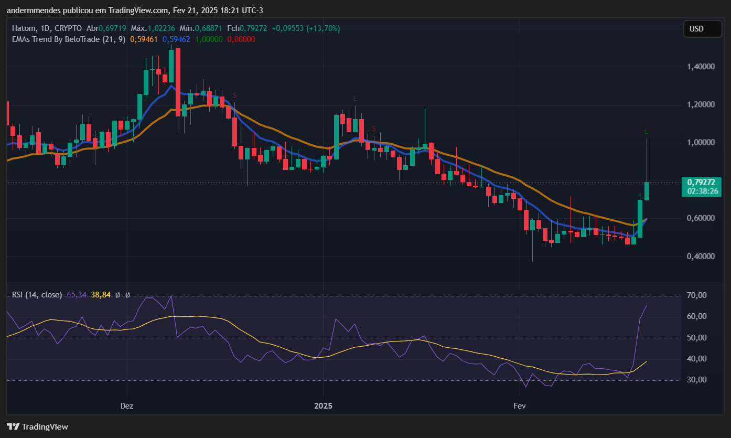Image resolution: width=731 pixels, height=438 pixels.
Task: Click the Fev label on time axis
Action: [519, 406]
